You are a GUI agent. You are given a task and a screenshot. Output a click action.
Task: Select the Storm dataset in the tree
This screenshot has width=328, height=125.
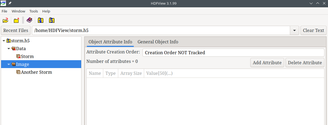[27, 56]
